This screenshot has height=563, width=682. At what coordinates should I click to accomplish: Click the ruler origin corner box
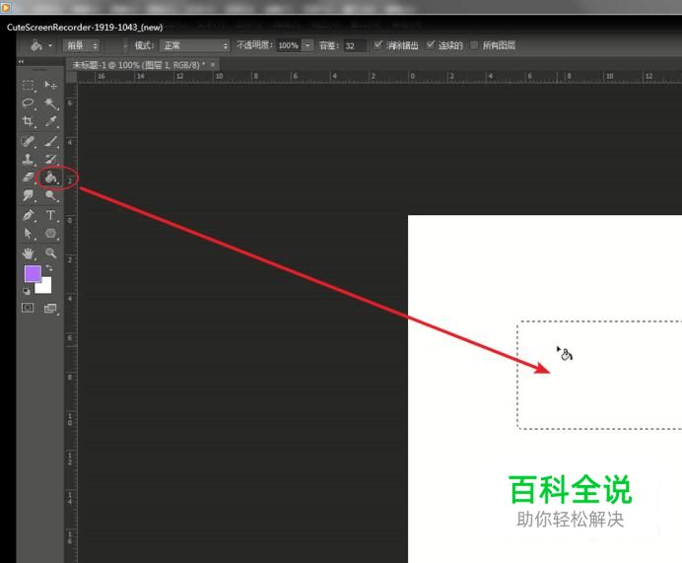pyautogui.click(x=71, y=77)
